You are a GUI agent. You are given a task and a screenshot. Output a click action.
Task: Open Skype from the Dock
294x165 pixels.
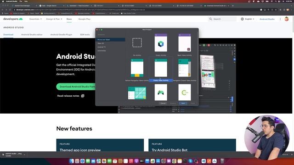pyautogui.click(x=191, y=161)
